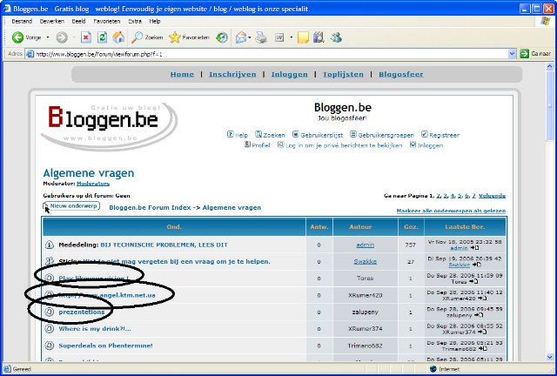The height and width of the screenshot is (376, 557).
Task: Open the address bar dropdown list
Action: (510, 54)
